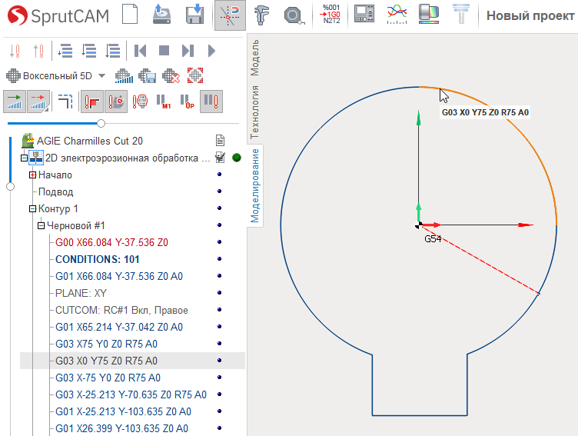The image size is (578, 436).
Task: Expand the Начало node
Action: [32, 175]
